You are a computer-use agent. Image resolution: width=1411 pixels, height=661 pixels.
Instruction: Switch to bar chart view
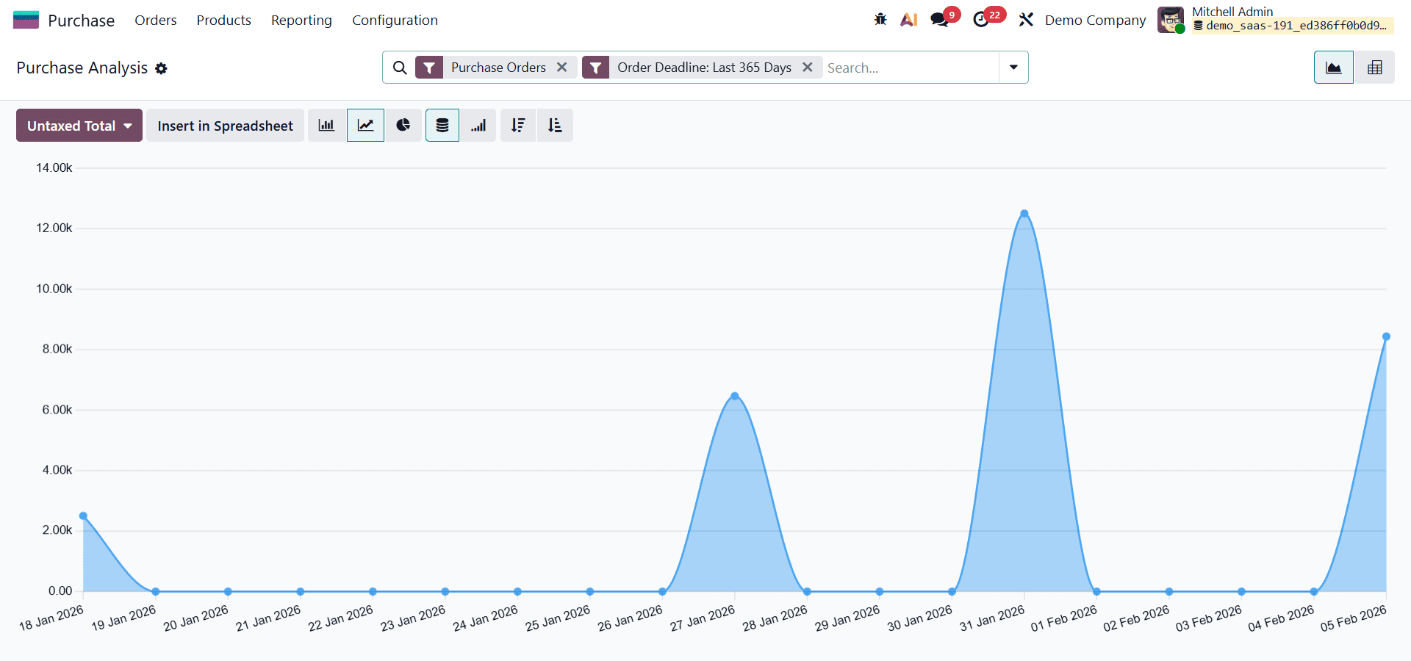point(326,125)
